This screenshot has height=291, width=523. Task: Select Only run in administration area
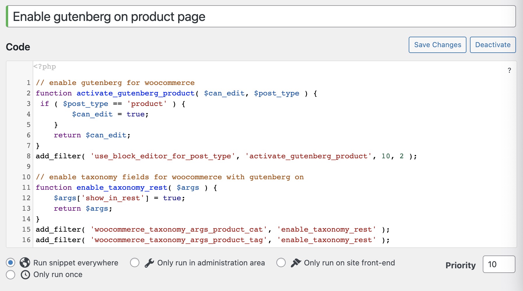pyautogui.click(x=135, y=262)
